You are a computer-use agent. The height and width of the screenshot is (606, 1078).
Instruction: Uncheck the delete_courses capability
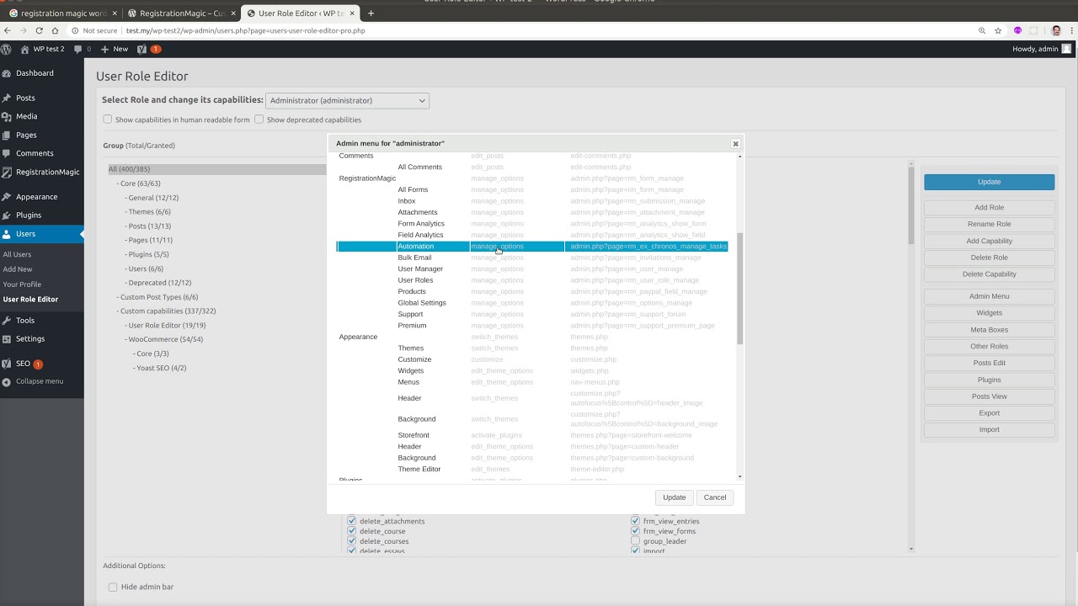[x=352, y=541]
